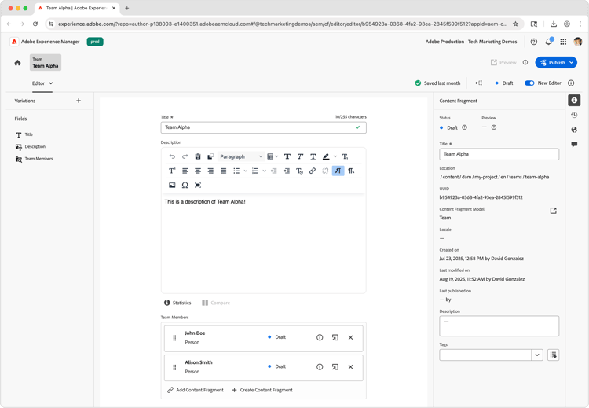Apply superscript formatting
The height and width of the screenshot is (408, 589).
172,171
